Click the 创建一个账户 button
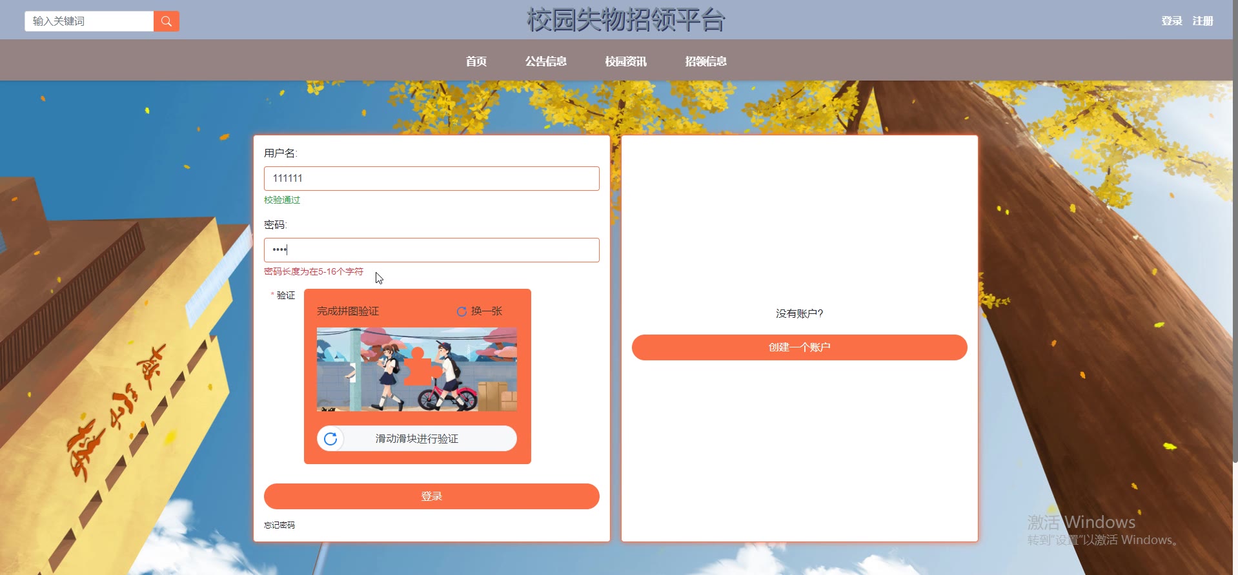Viewport: 1238px width, 575px height. click(799, 347)
